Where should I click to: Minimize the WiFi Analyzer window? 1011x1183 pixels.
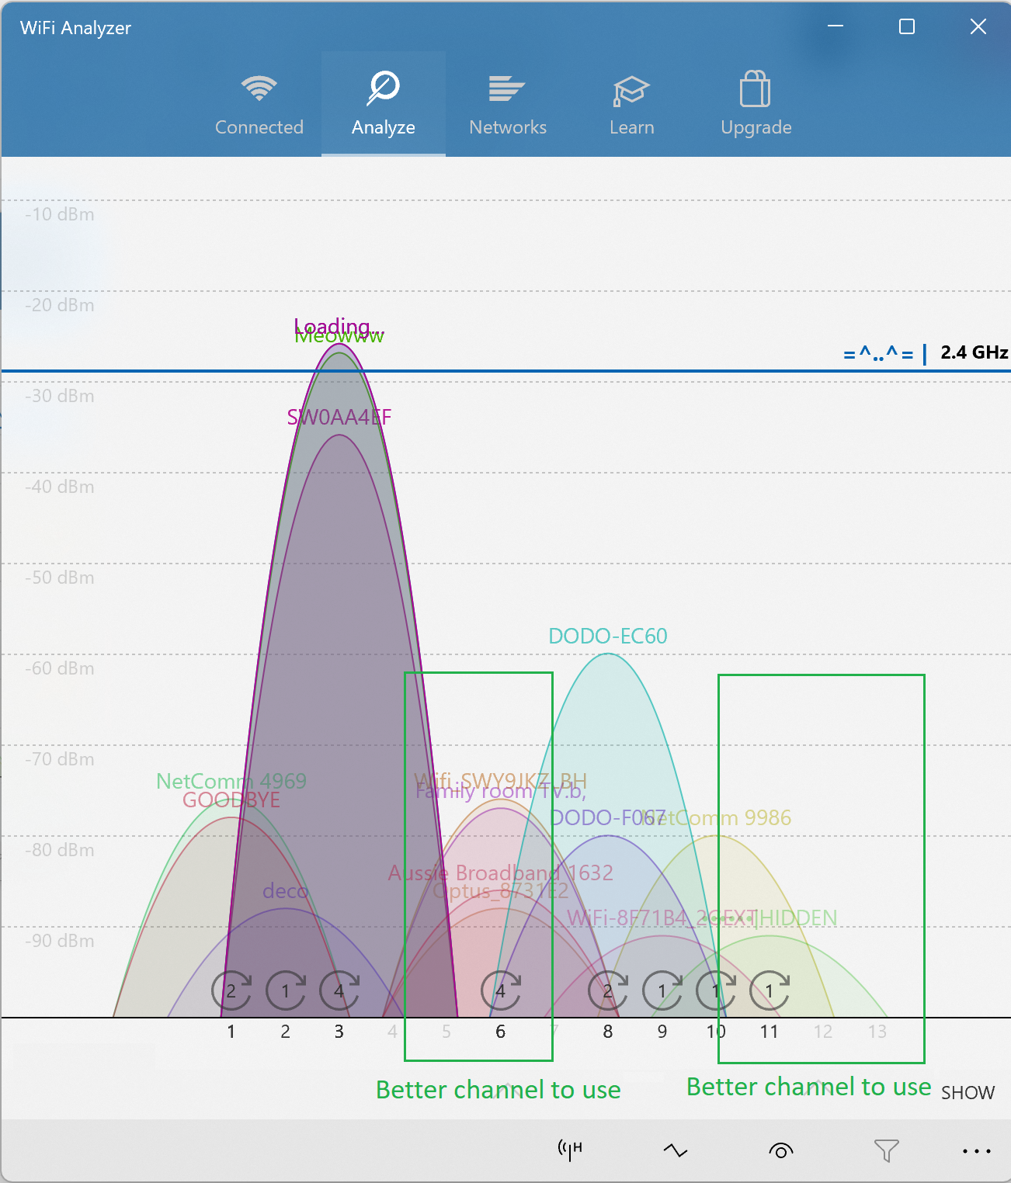pyautogui.click(x=836, y=27)
